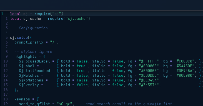The height and width of the screenshot is (106, 203).
Task: Click 'send search result to the quickfix list' comment
Action: tap(129, 104)
